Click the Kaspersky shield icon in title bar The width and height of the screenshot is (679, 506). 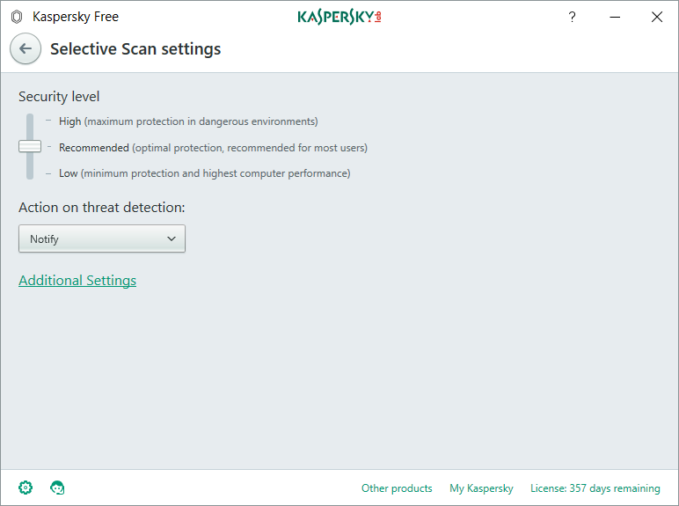pyautogui.click(x=17, y=17)
